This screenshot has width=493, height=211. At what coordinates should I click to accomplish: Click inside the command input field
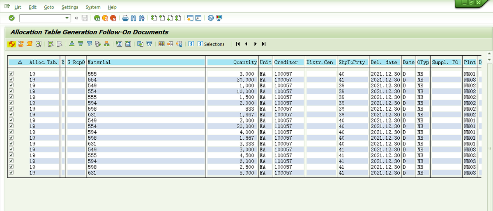(x=41, y=18)
